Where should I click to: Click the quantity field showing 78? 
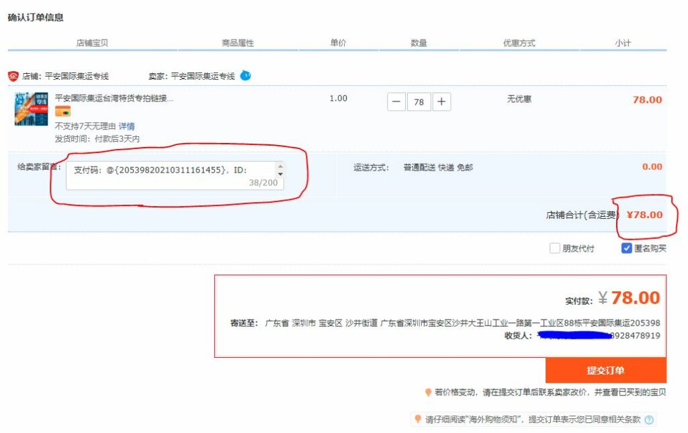tap(419, 101)
